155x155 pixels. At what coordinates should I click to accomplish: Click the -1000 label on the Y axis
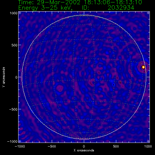(x=12, y=141)
